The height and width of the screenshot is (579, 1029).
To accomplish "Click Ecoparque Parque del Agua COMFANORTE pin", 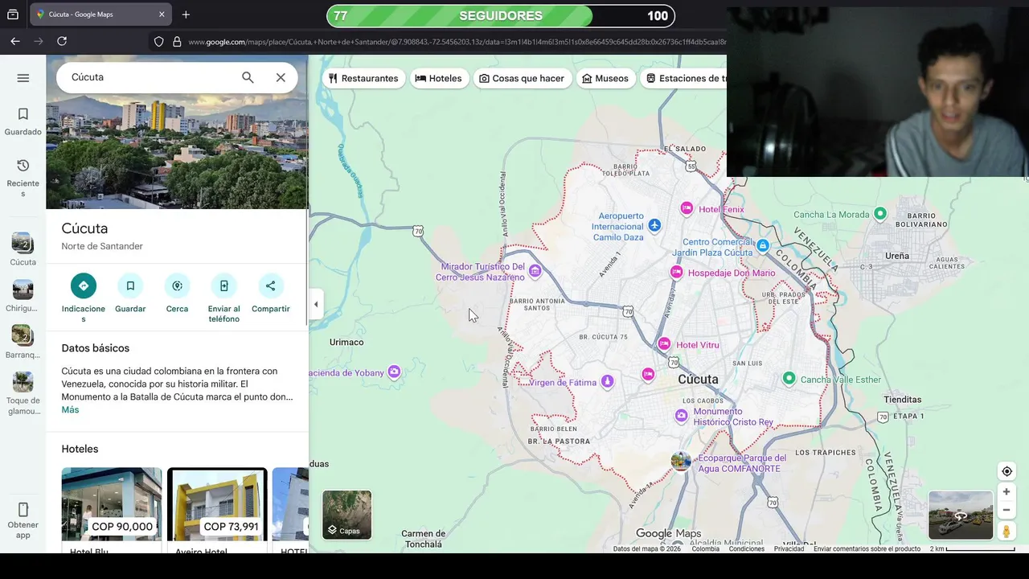I will 681,462.
